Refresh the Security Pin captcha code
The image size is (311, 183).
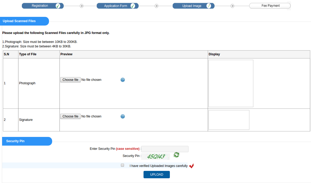176,155
